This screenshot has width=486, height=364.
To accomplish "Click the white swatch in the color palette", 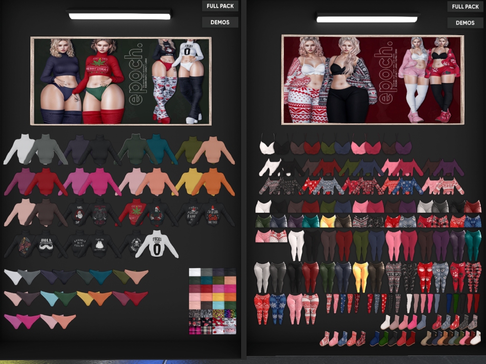I will pos(195,272).
